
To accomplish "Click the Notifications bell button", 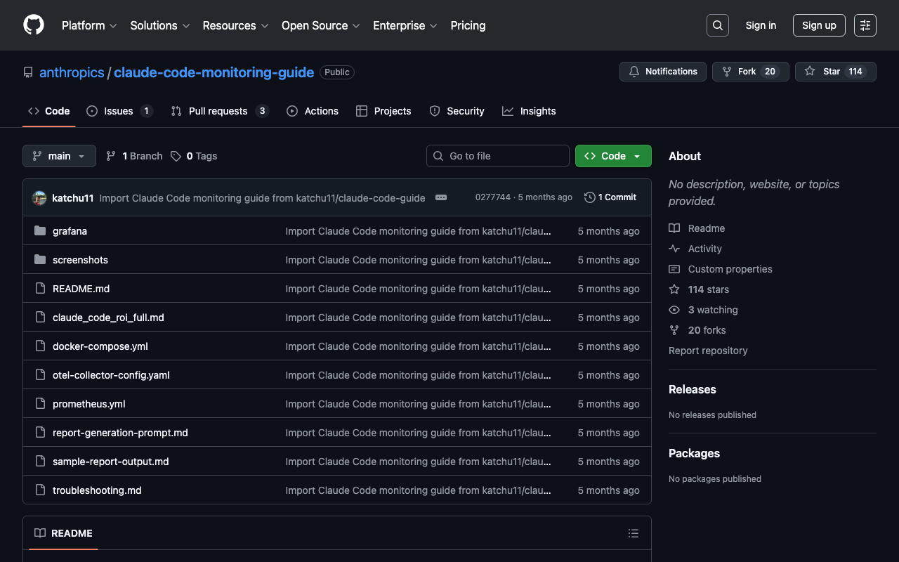I will [662, 72].
